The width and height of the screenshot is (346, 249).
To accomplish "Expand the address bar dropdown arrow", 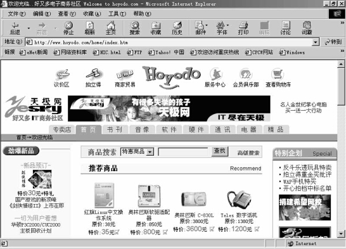I will tap(316, 42).
